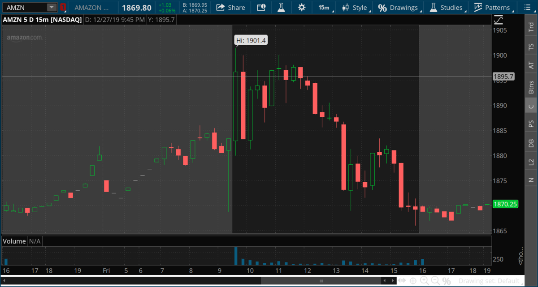Image resolution: width=538 pixels, height=287 pixels.
Task: Open the DB sidebar tab
Action: pos(531,143)
